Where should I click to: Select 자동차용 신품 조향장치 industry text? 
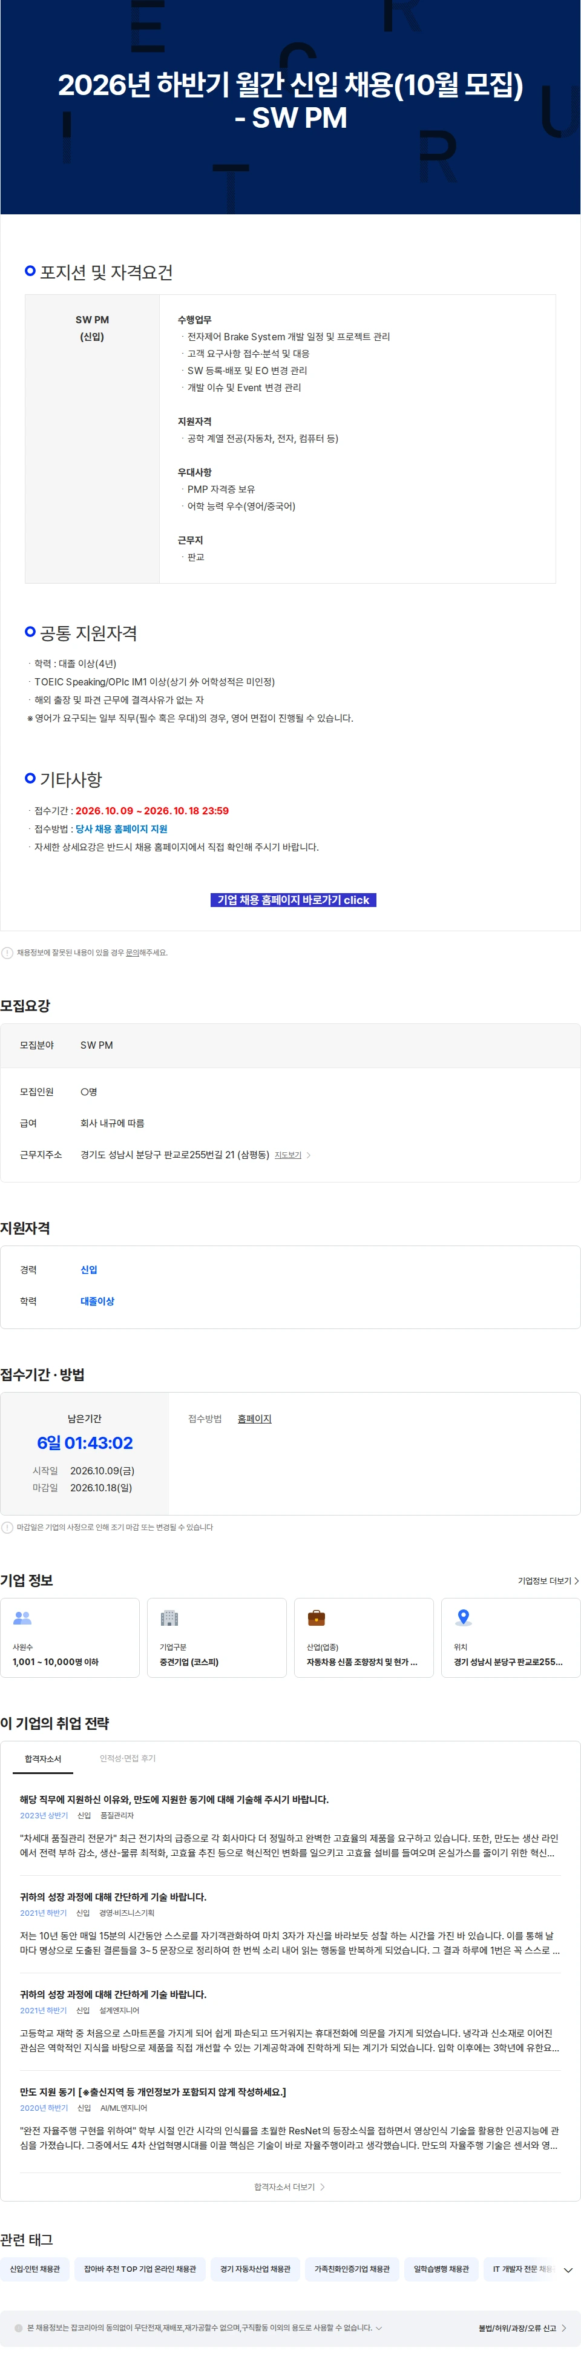361,1662
